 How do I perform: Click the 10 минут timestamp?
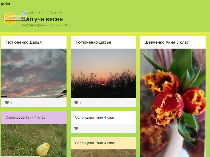pos(56,13)
